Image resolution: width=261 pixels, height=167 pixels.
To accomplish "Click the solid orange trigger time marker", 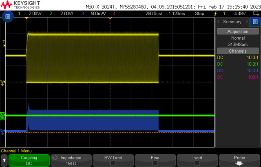I will tap(27, 18).
